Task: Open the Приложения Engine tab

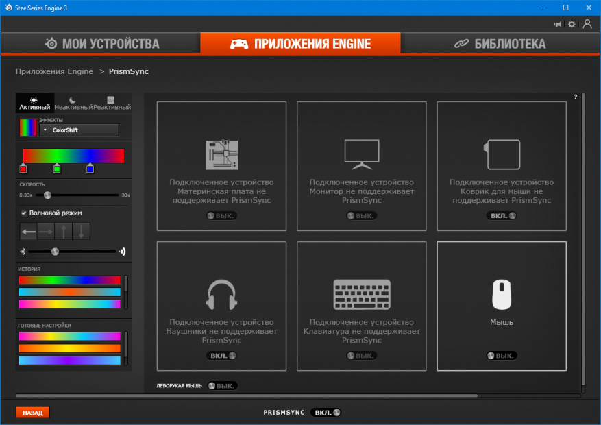Action: coord(300,43)
